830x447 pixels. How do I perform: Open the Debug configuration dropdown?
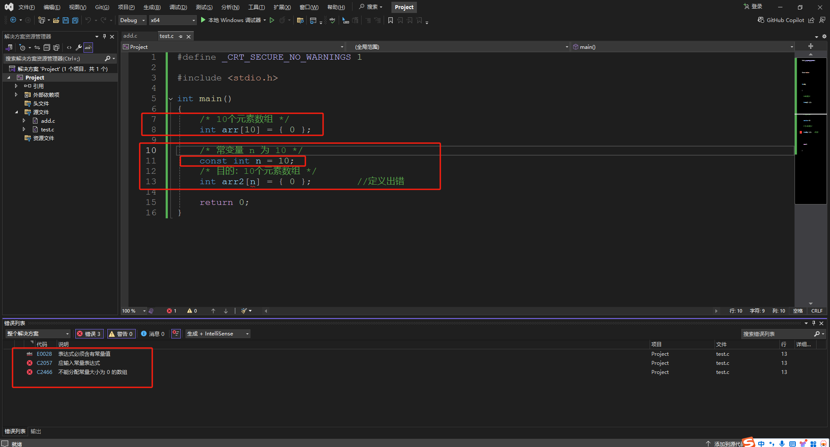pyautogui.click(x=132, y=20)
